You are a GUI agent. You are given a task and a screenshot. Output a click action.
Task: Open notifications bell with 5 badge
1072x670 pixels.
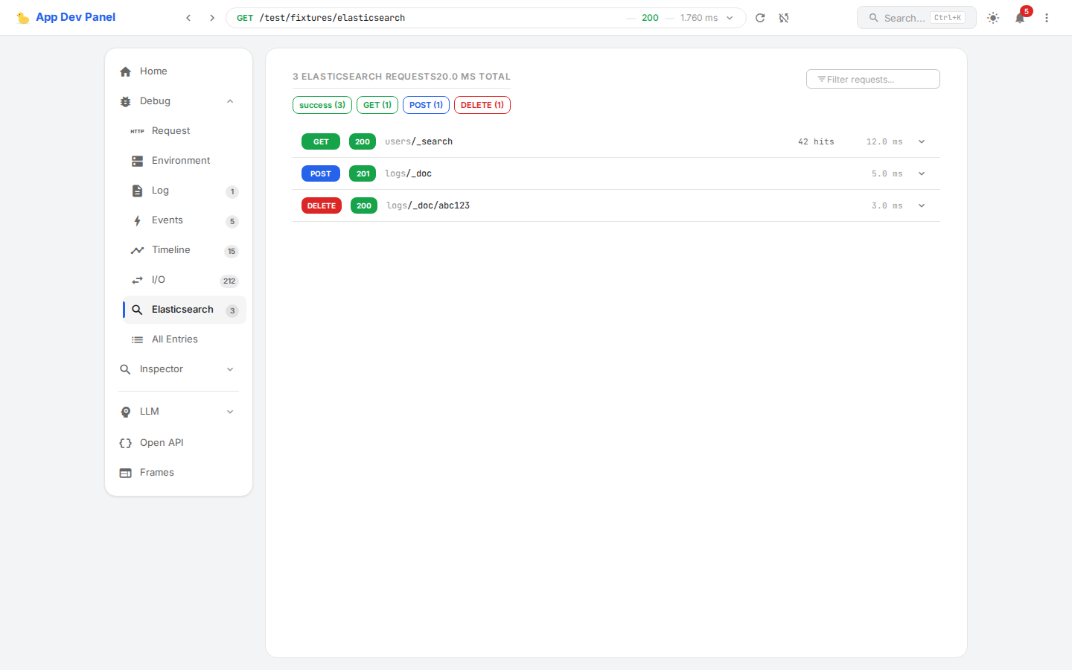point(1020,18)
